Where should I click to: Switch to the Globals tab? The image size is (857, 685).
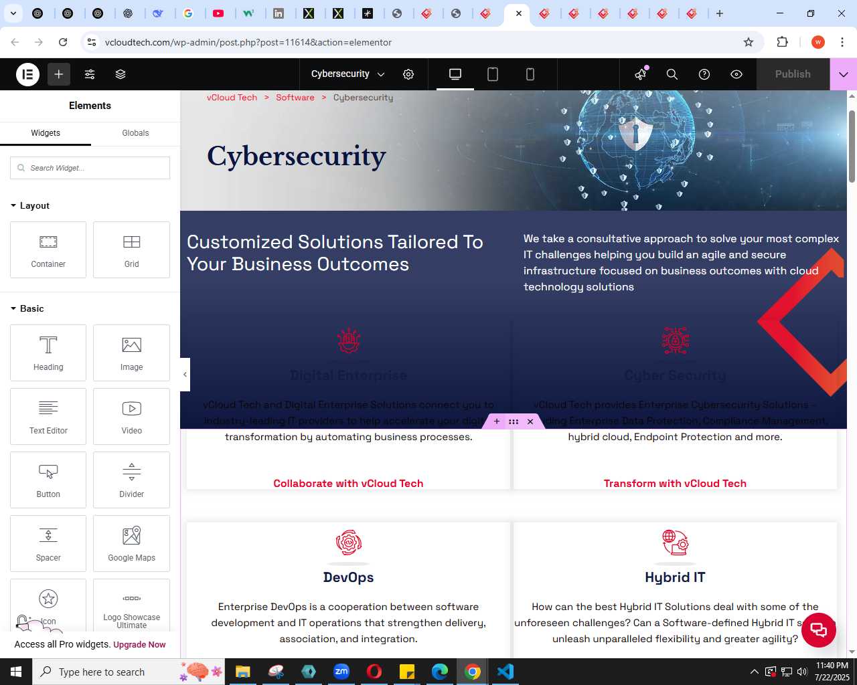point(135,133)
